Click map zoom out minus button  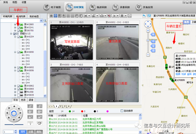tap(148, 55)
